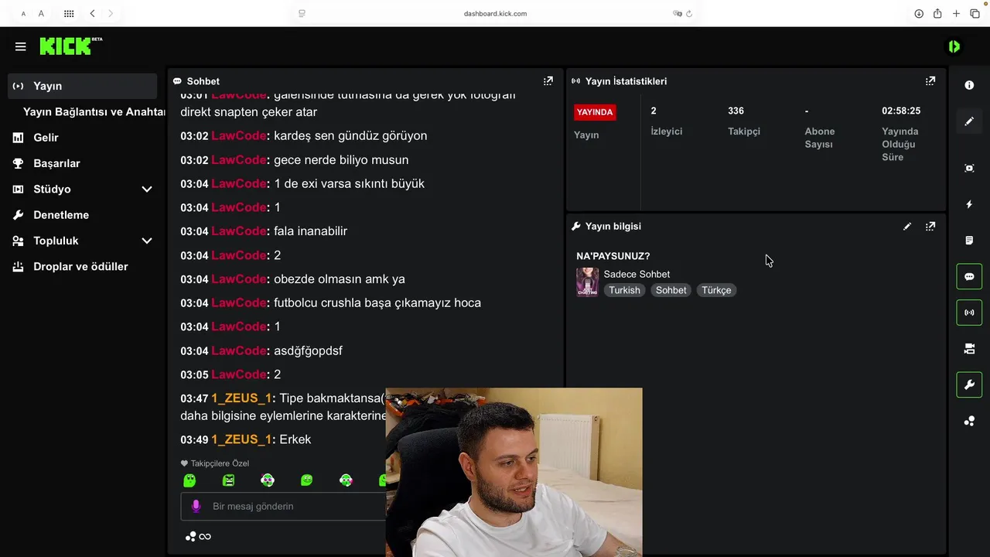Image resolution: width=990 pixels, height=557 pixels.
Task: Toggle the wrench stream info widget
Action: tap(969, 384)
